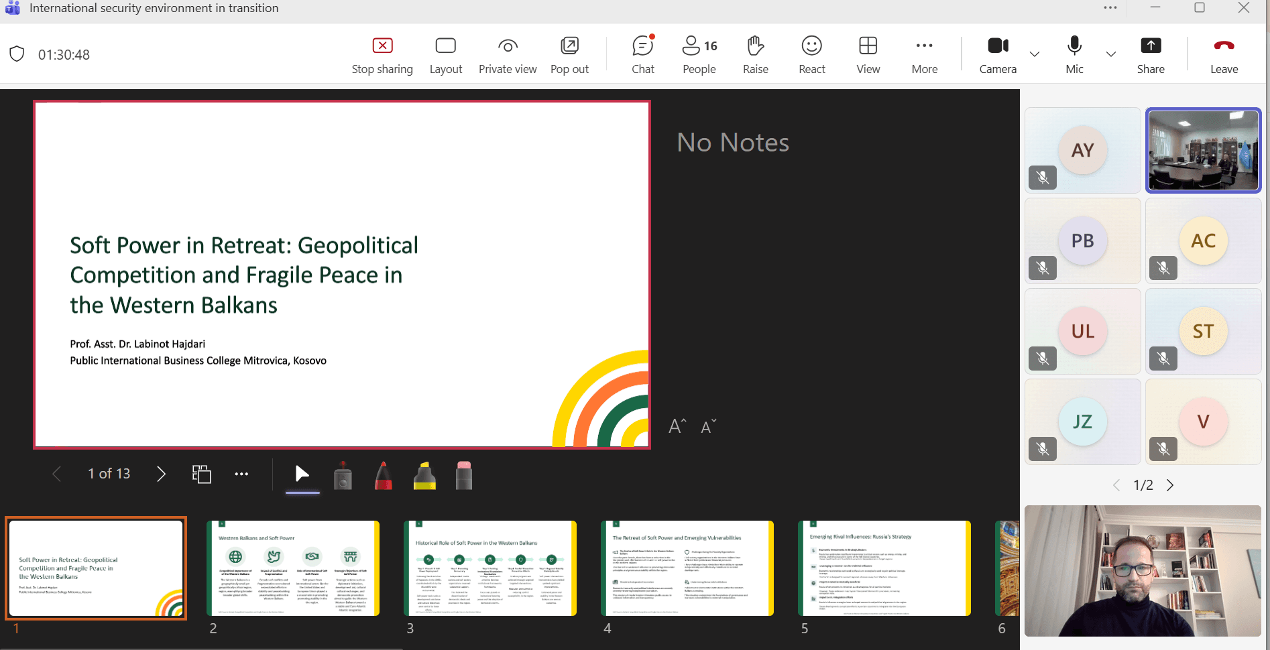Go to next page of participants
Screen dimensions: 1270x650
[x=1170, y=485]
